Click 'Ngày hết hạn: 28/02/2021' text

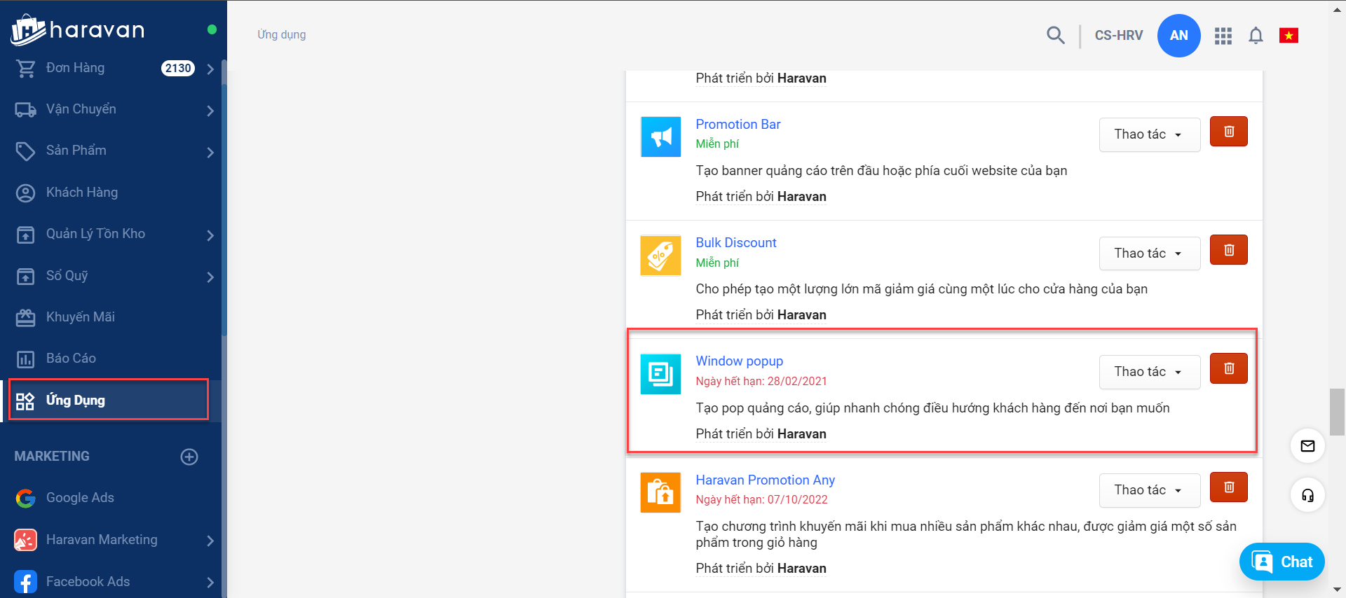[x=761, y=381]
